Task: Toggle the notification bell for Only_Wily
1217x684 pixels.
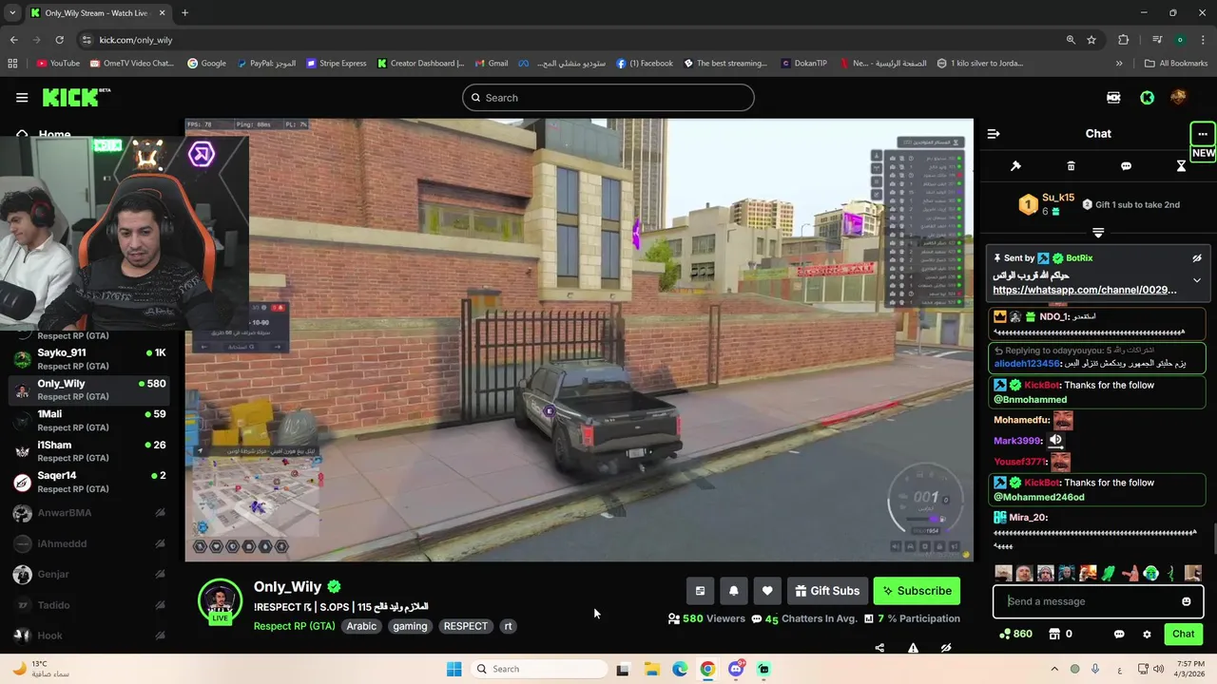Action: pos(733,591)
